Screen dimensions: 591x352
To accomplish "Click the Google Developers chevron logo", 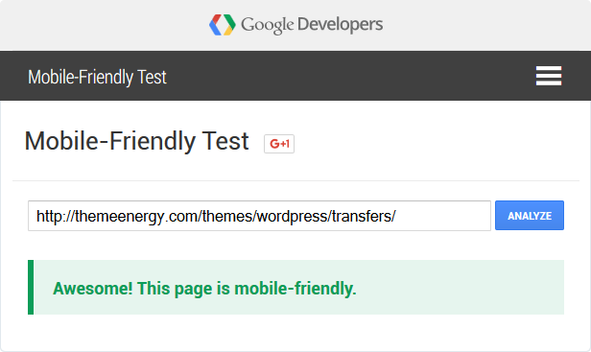I will coord(223,25).
